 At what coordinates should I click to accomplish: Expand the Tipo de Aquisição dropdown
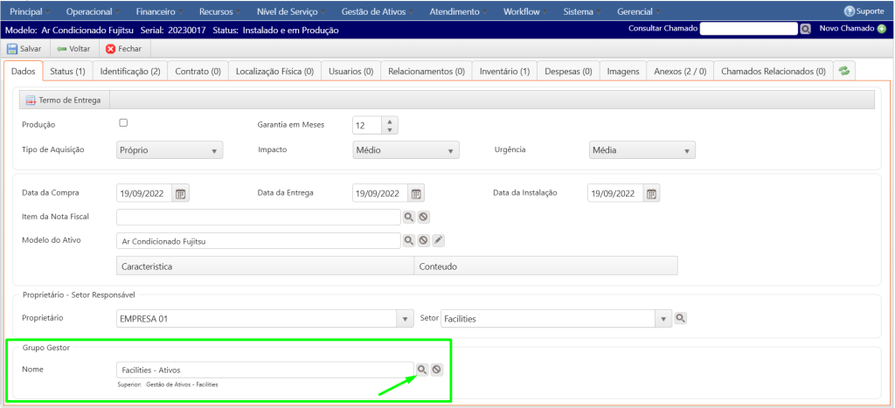tap(170, 150)
